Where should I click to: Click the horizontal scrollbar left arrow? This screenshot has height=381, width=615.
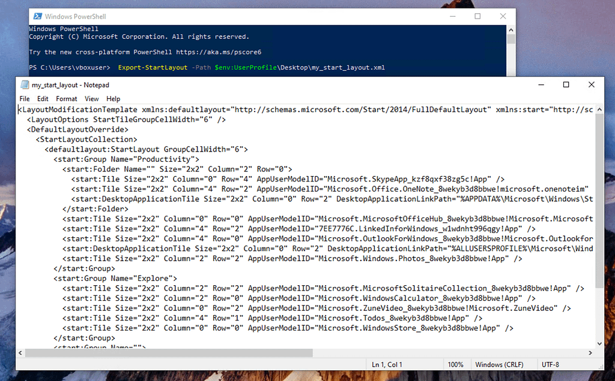20,354
